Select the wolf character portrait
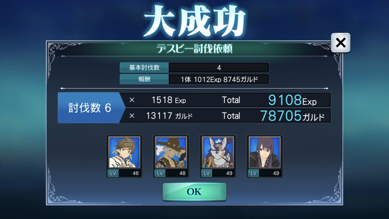Viewport: 389px width, 219px height. tap(218, 152)
